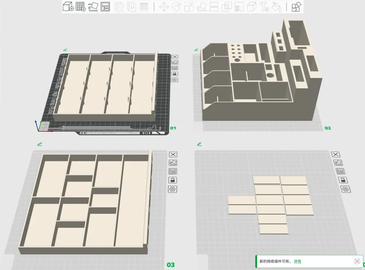Screen dimensions: 365x270
Task: Toggle the lock on plate 03
Action: [172, 180]
